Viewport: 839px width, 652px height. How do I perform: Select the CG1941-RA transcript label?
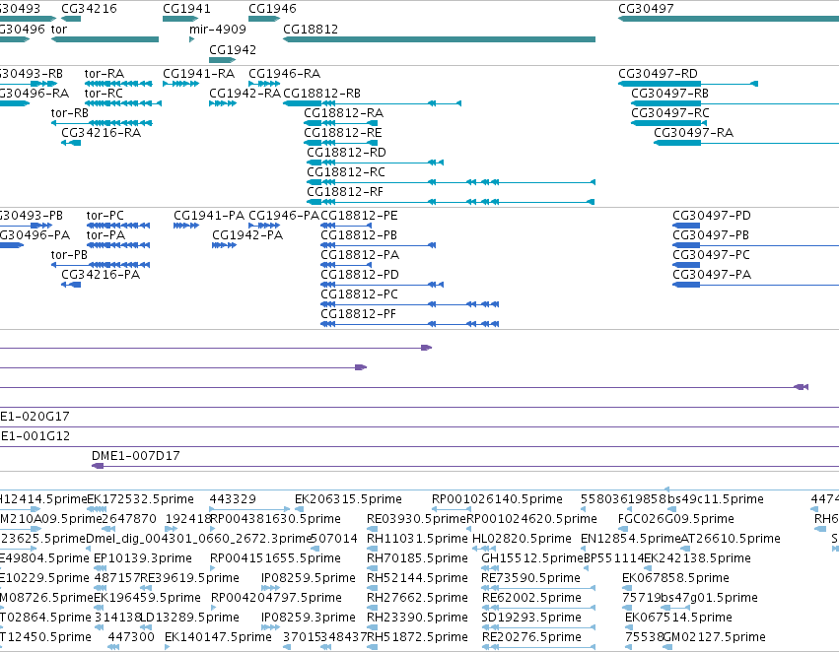click(x=198, y=73)
